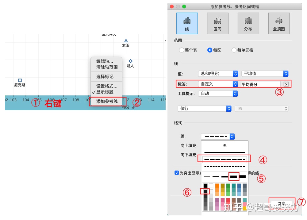Open the 总和(得分) value dropdown

coord(218,74)
